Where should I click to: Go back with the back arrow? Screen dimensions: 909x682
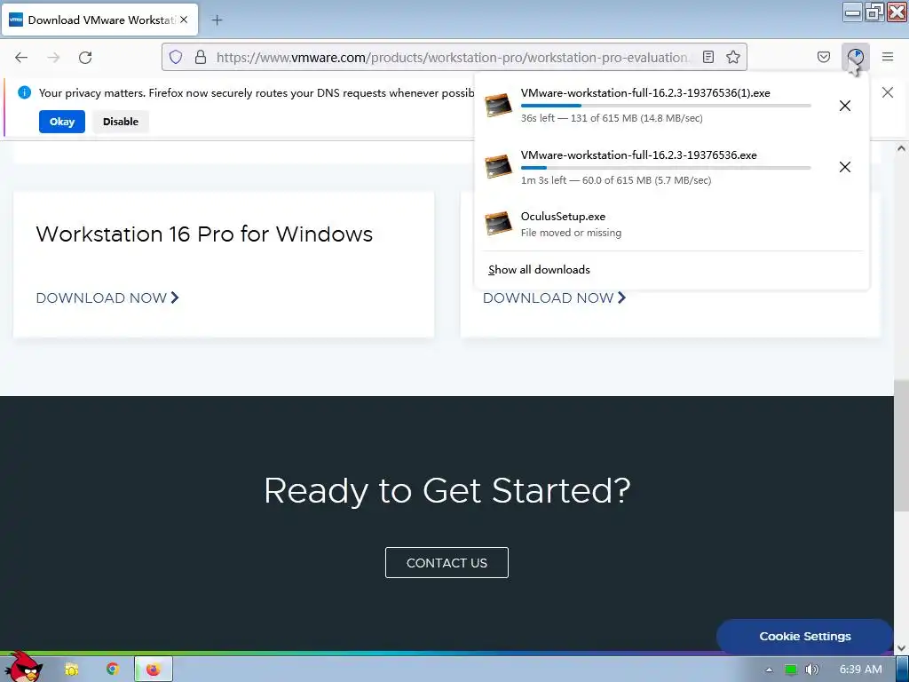click(x=21, y=57)
